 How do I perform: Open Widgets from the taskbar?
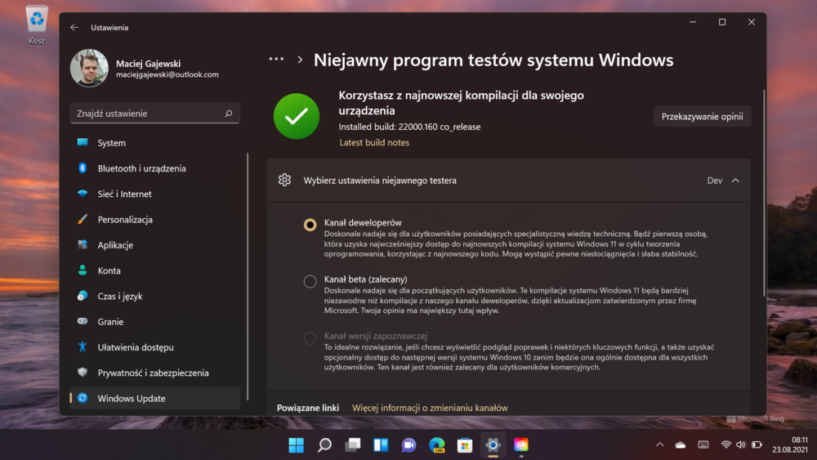[381, 445]
